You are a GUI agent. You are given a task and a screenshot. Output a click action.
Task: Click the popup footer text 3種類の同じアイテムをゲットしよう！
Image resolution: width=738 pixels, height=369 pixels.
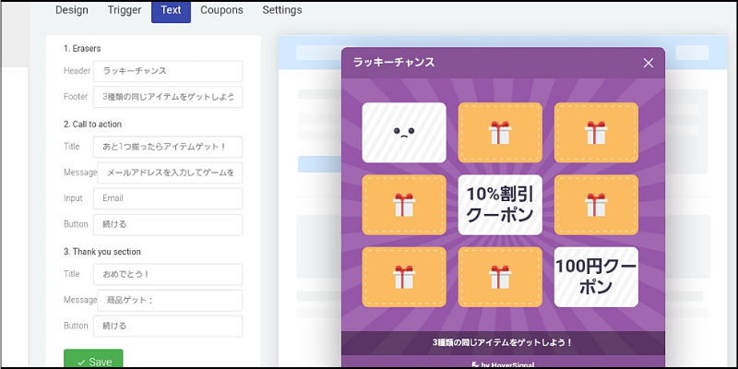point(502,342)
